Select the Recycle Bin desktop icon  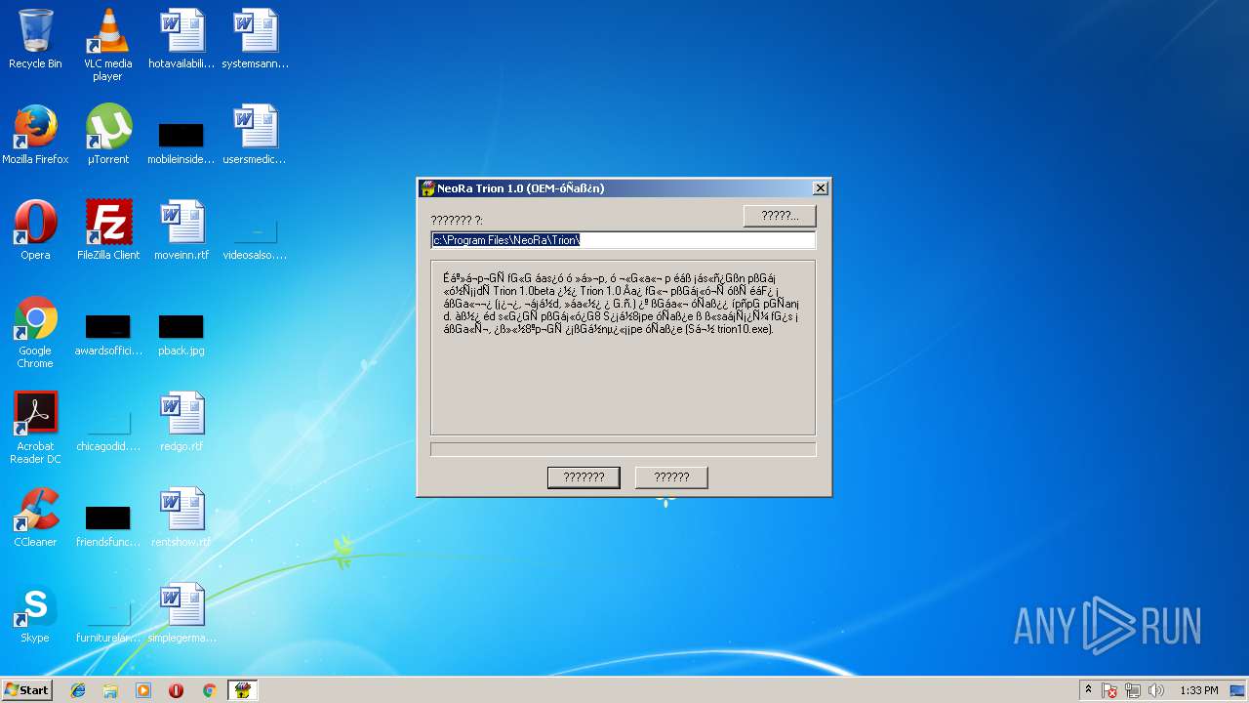[x=35, y=39]
